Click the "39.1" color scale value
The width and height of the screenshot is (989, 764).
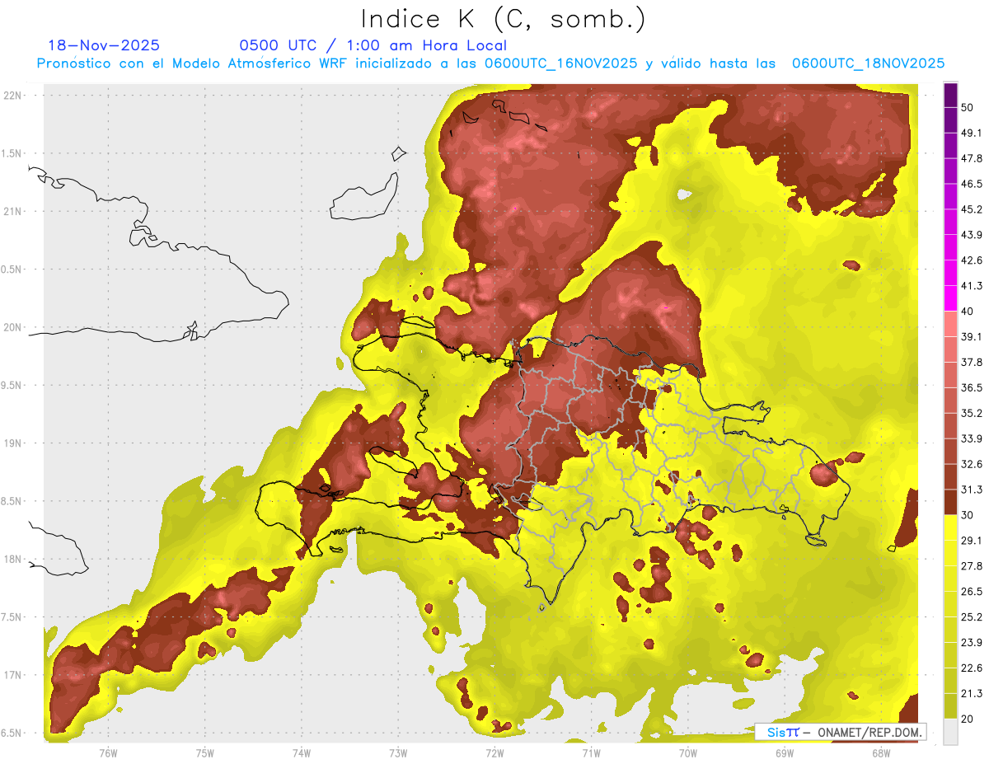pos(972,336)
